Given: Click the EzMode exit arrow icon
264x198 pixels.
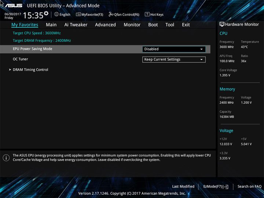Looking at the screenshot, I should pyautogui.click(x=226, y=187).
